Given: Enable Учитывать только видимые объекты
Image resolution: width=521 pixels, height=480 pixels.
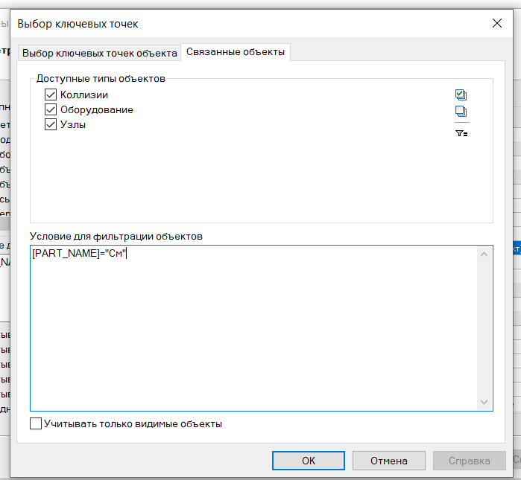Looking at the screenshot, I should (36, 423).
